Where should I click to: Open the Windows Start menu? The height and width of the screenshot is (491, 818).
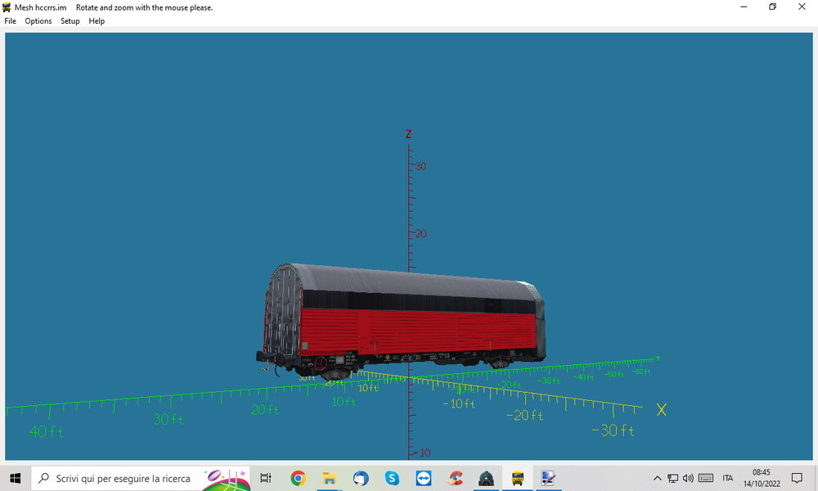(x=15, y=478)
